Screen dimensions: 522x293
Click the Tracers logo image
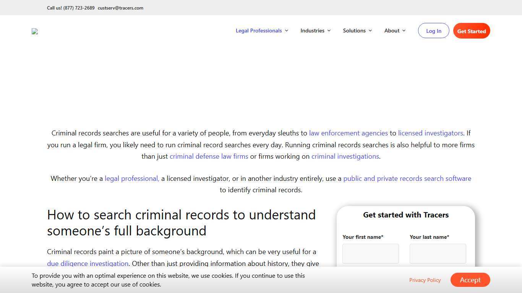pos(34,31)
